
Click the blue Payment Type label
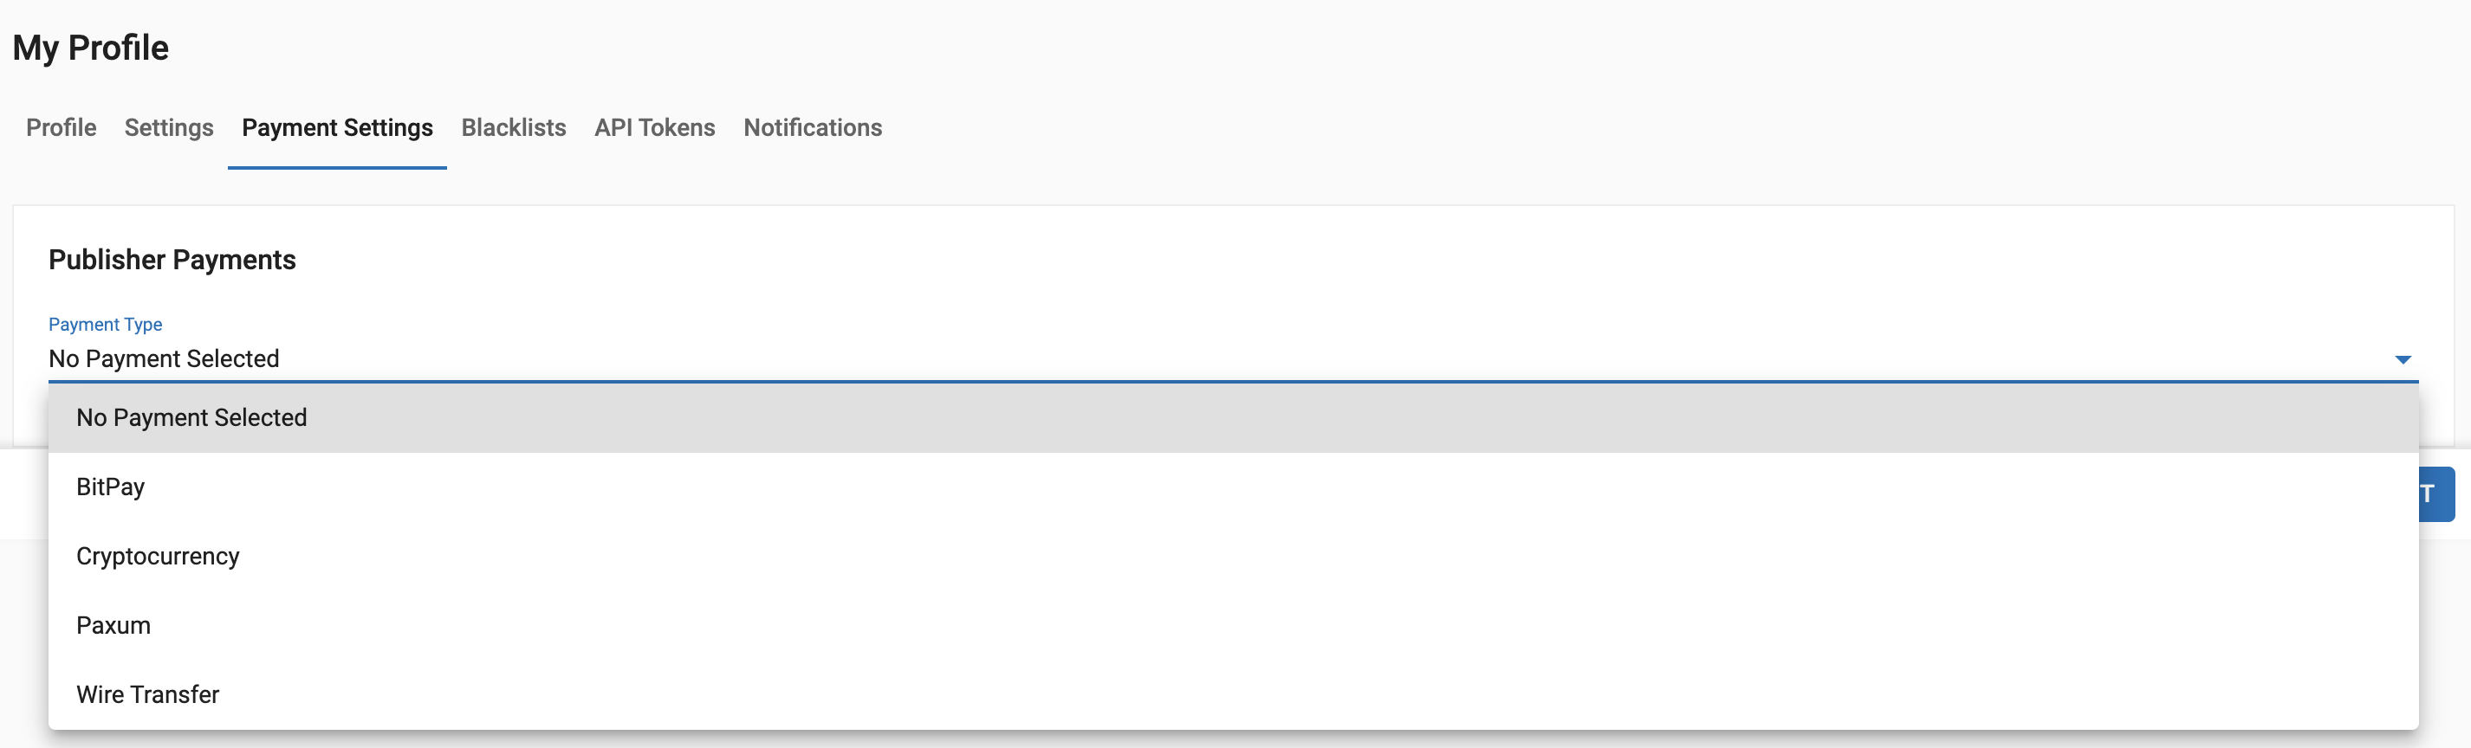[105, 324]
